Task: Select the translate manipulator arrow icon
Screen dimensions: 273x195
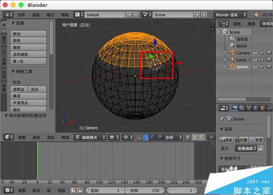Action: click(146, 137)
